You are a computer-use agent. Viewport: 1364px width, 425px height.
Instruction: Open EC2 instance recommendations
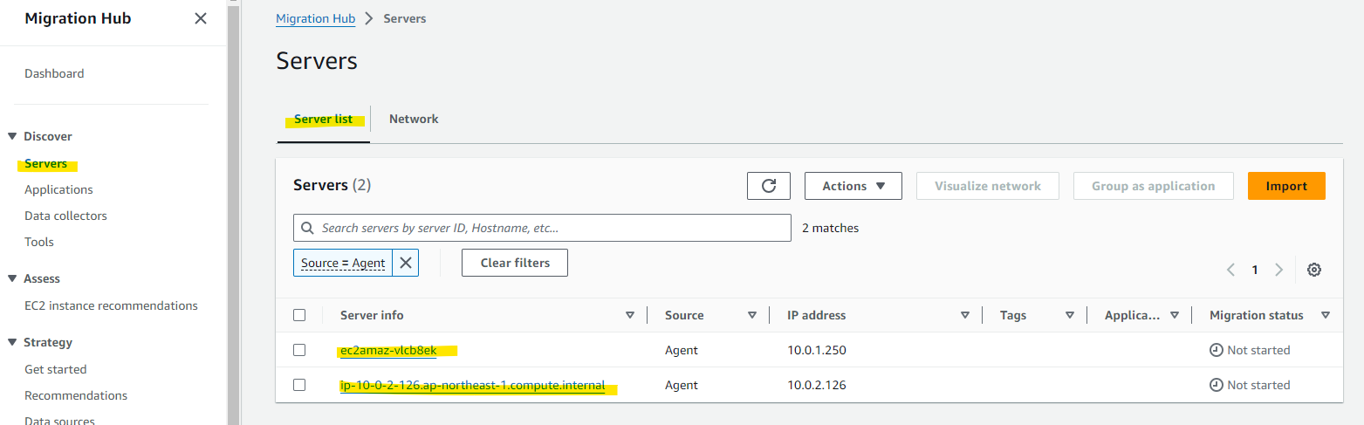tap(111, 305)
